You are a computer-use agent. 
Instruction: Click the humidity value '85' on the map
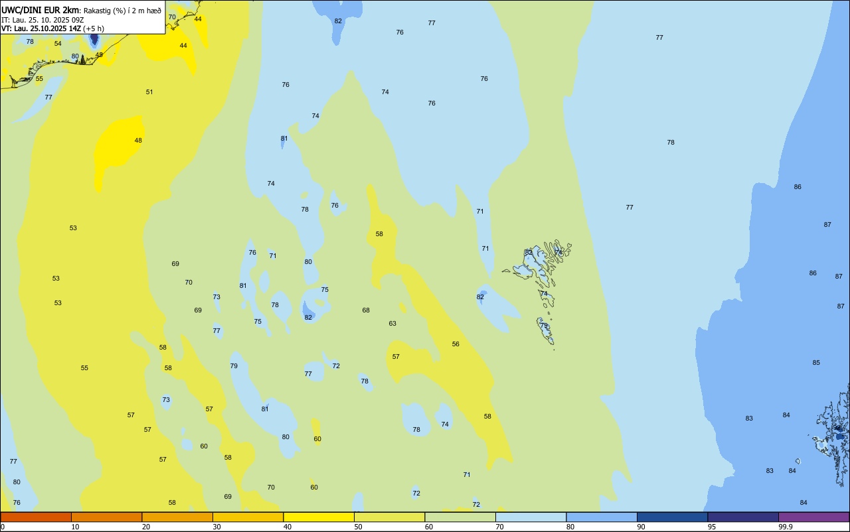[816, 363]
